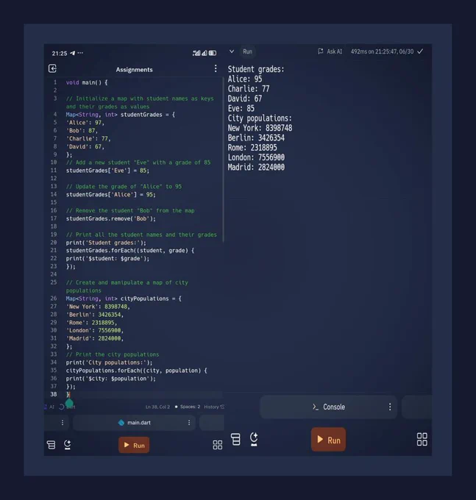The image size is (476, 500).
Task: Click line 21 studentGrades.forEach statement
Action: tap(130, 250)
